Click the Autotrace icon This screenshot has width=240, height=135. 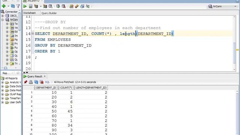click(x=45, y=6)
